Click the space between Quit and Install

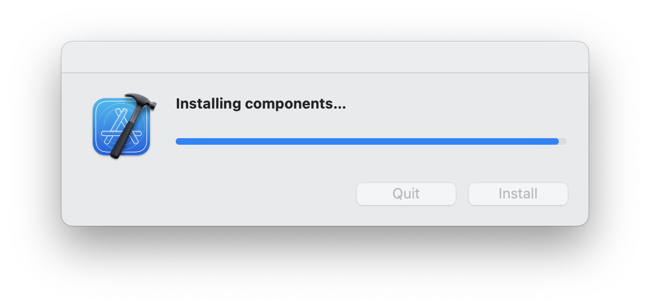coord(462,194)
